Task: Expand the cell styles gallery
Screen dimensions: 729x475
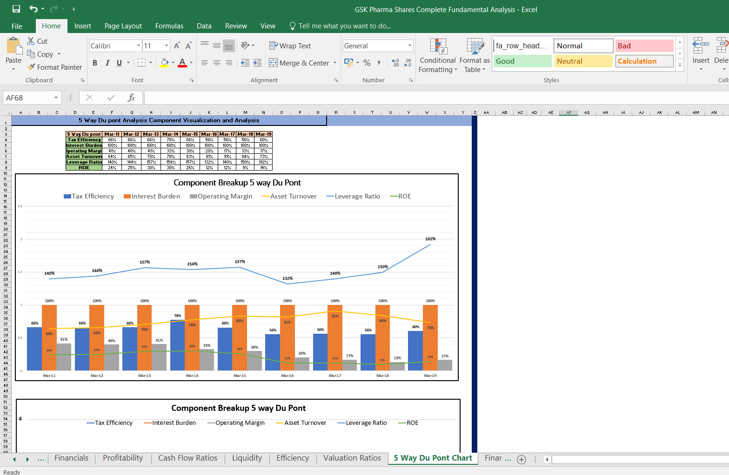Action: click(x=680, y=65)
